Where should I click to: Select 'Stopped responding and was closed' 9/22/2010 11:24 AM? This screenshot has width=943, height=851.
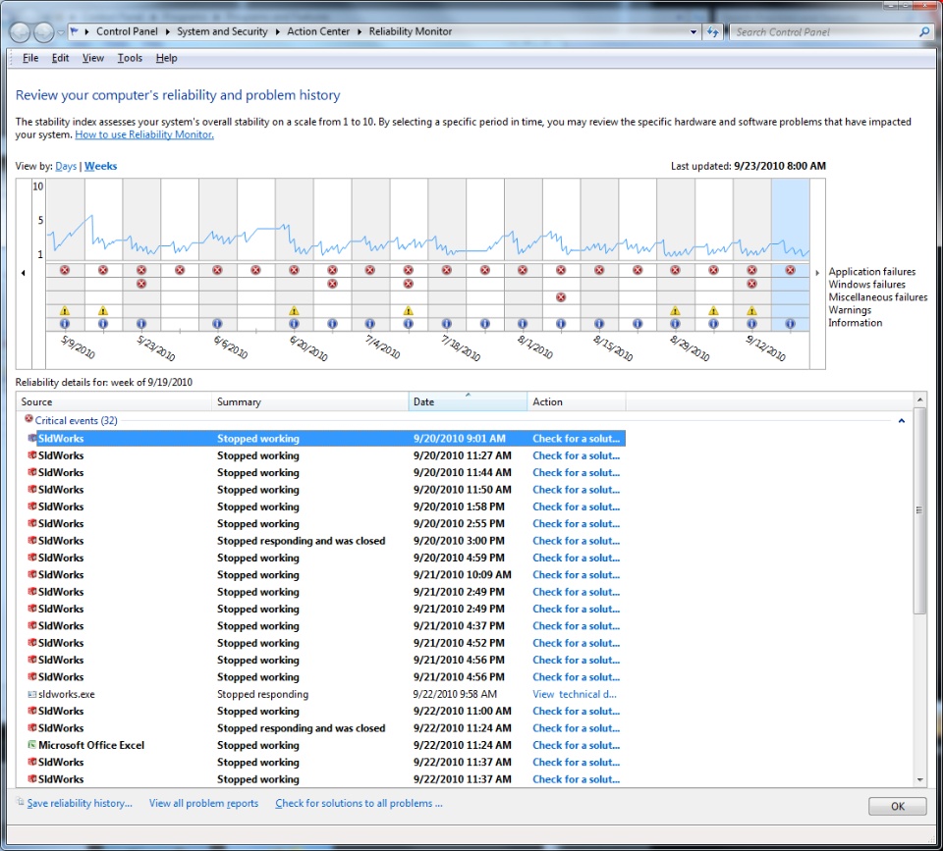[x=302, y=728]
